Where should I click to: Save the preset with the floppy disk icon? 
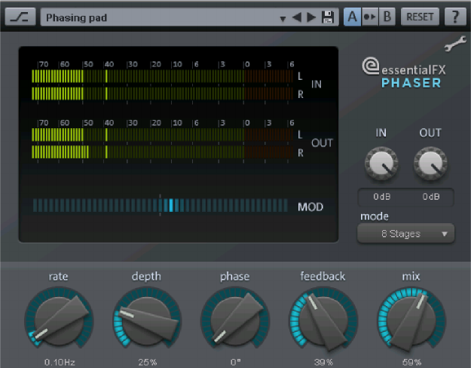click(x=328, y=17)
